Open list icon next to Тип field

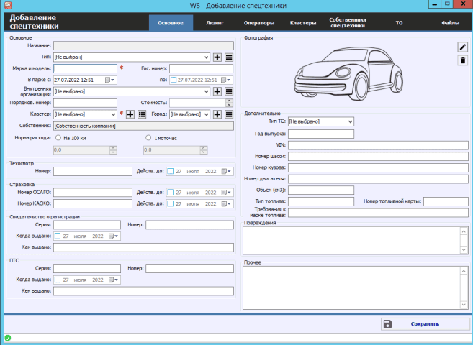click(228, 56)
